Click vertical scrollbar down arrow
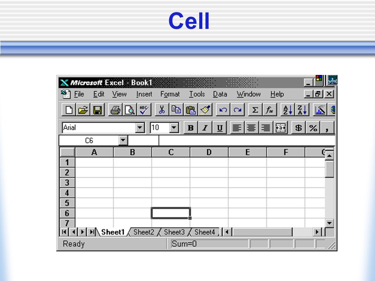Image resolution: width=375 pixels, height=281 pixels. tap(329, 223)
